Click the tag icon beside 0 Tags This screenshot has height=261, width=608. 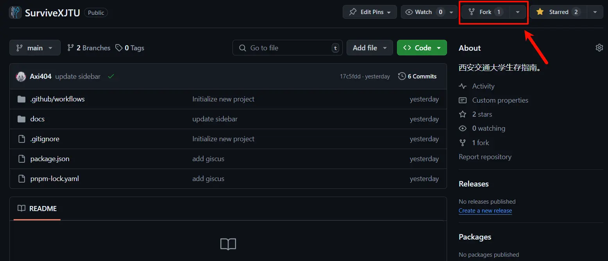(118, 48)
